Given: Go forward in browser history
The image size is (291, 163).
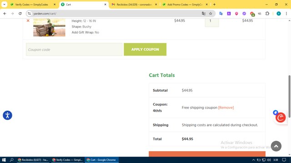Looking at the screenshot, I should click(12, 14).
